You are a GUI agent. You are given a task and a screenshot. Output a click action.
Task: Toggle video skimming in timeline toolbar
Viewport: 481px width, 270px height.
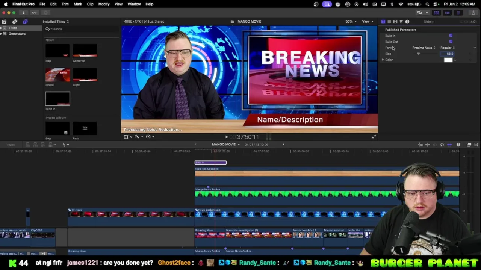click(x=428, y=145)
